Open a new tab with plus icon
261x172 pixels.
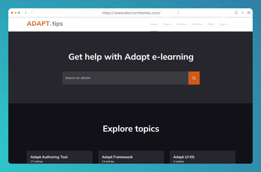coord(242,13)
